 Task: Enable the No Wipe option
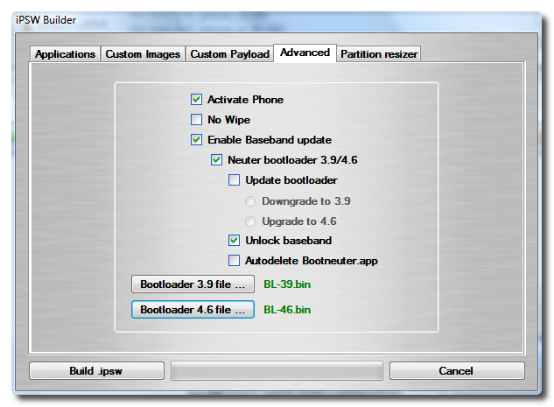[196, 120]
